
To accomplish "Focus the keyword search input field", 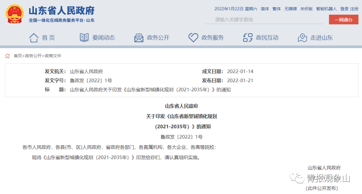I will (x=264, y=20).
